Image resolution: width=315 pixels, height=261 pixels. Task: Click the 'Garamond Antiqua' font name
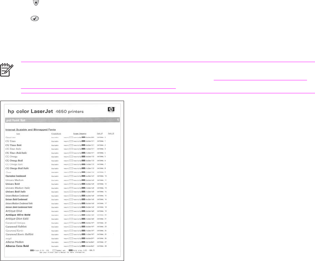click(x=15, y=223)
